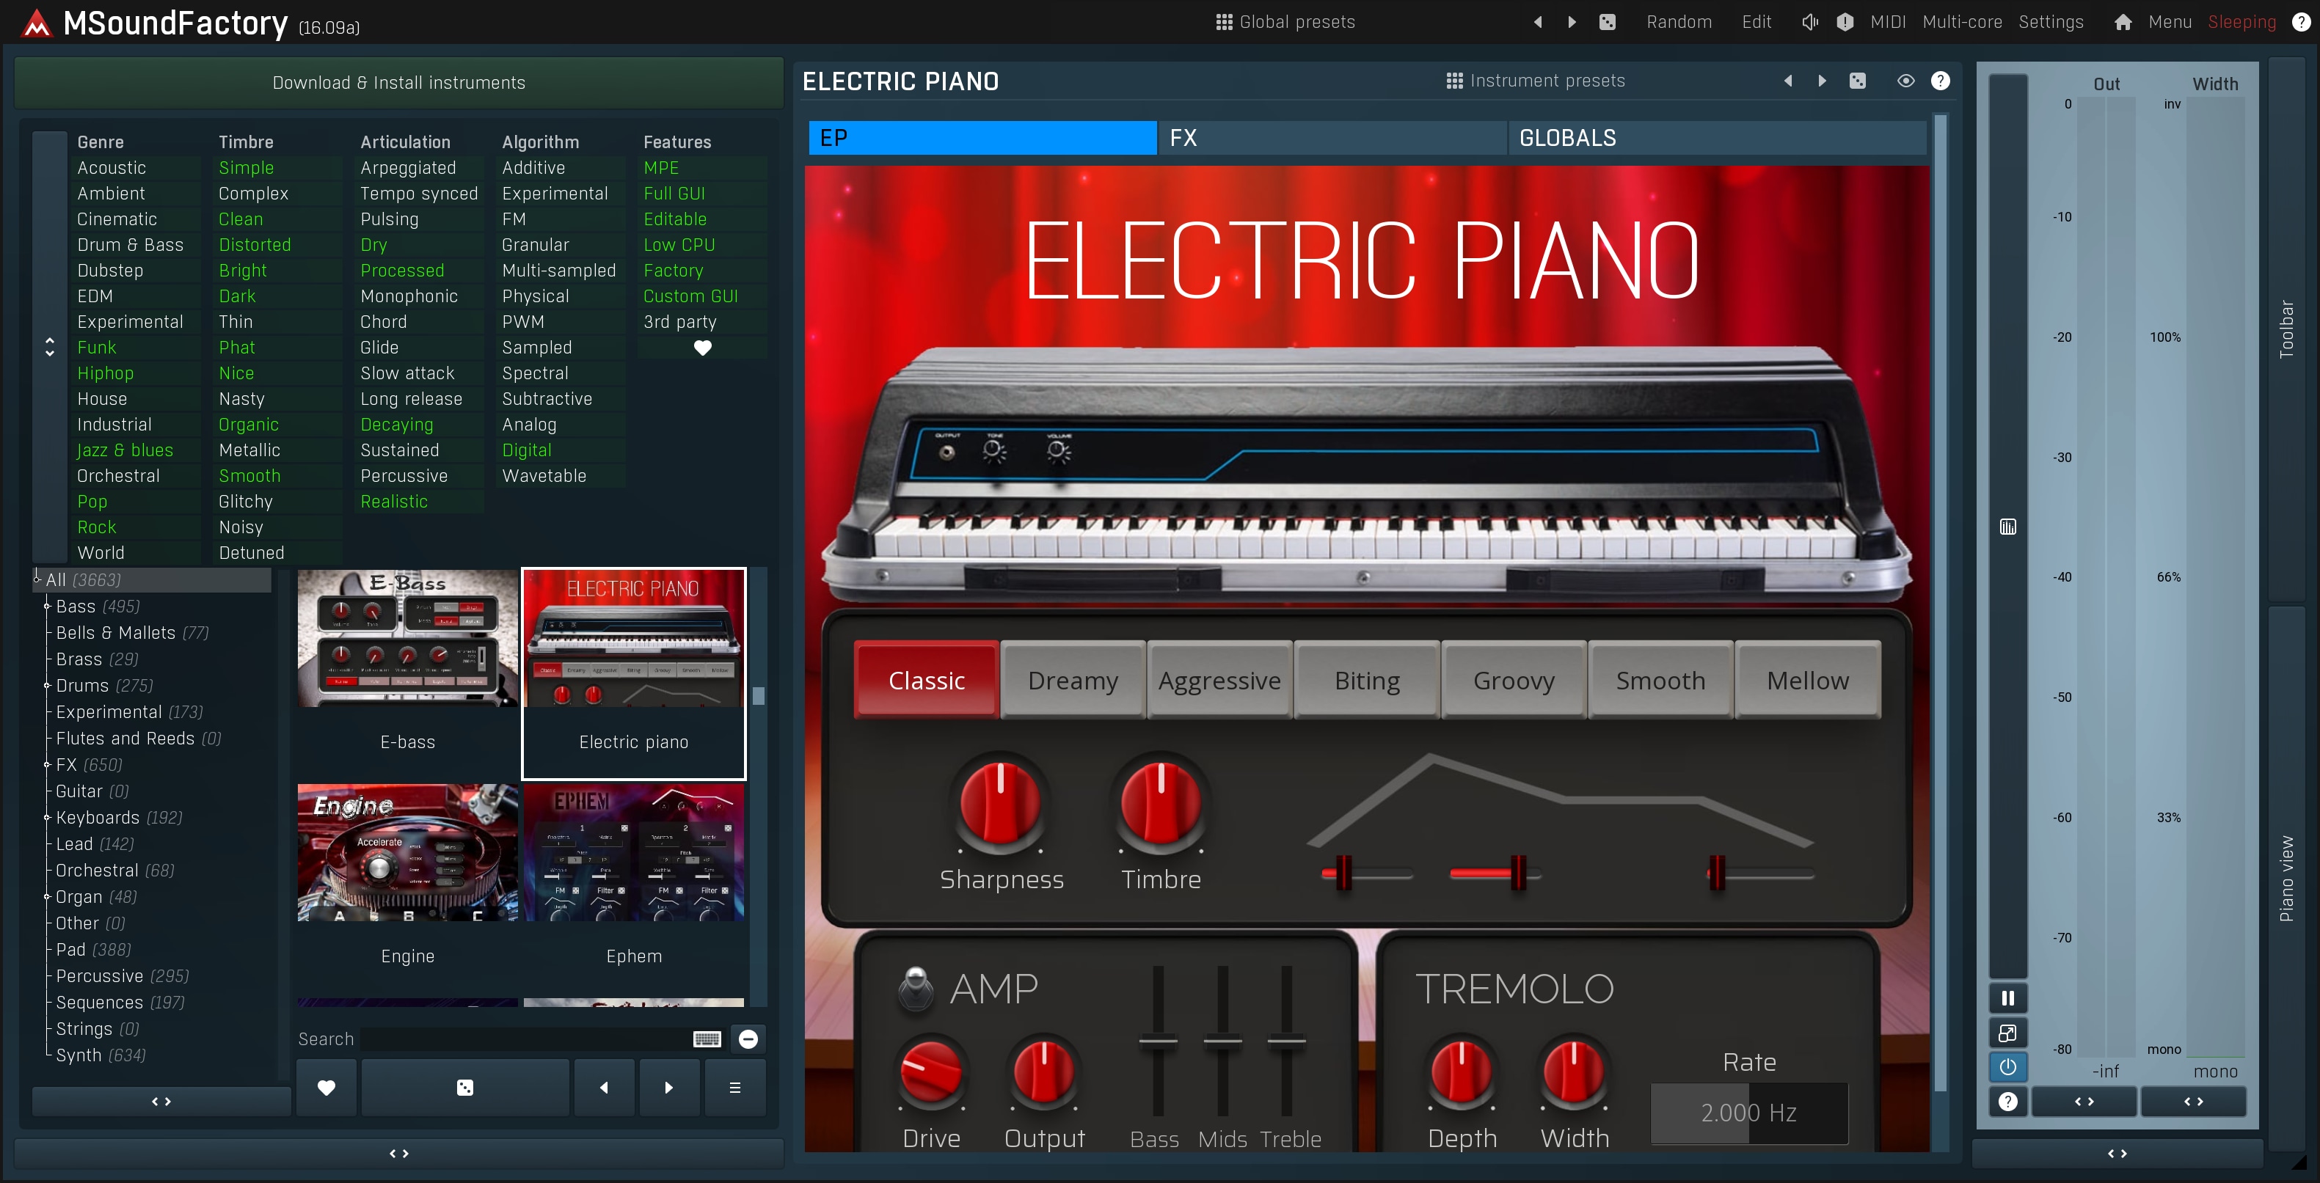The width and height of the screenshot is (2320, 1183).
Task: Go to previous instrument in browser
Action: (603, 1088)
